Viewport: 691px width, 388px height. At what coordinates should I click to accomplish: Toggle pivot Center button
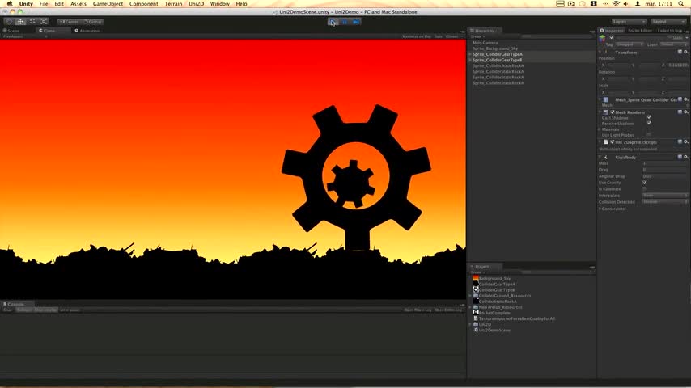[x=69, y=22]
